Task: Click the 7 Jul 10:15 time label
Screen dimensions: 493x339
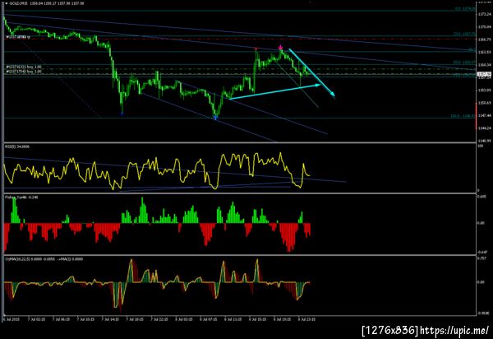Action: coord(85,319)
